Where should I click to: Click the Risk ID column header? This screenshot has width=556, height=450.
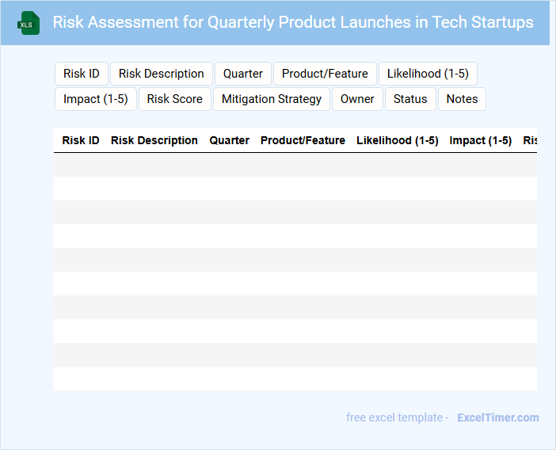(x=81, y=140)
